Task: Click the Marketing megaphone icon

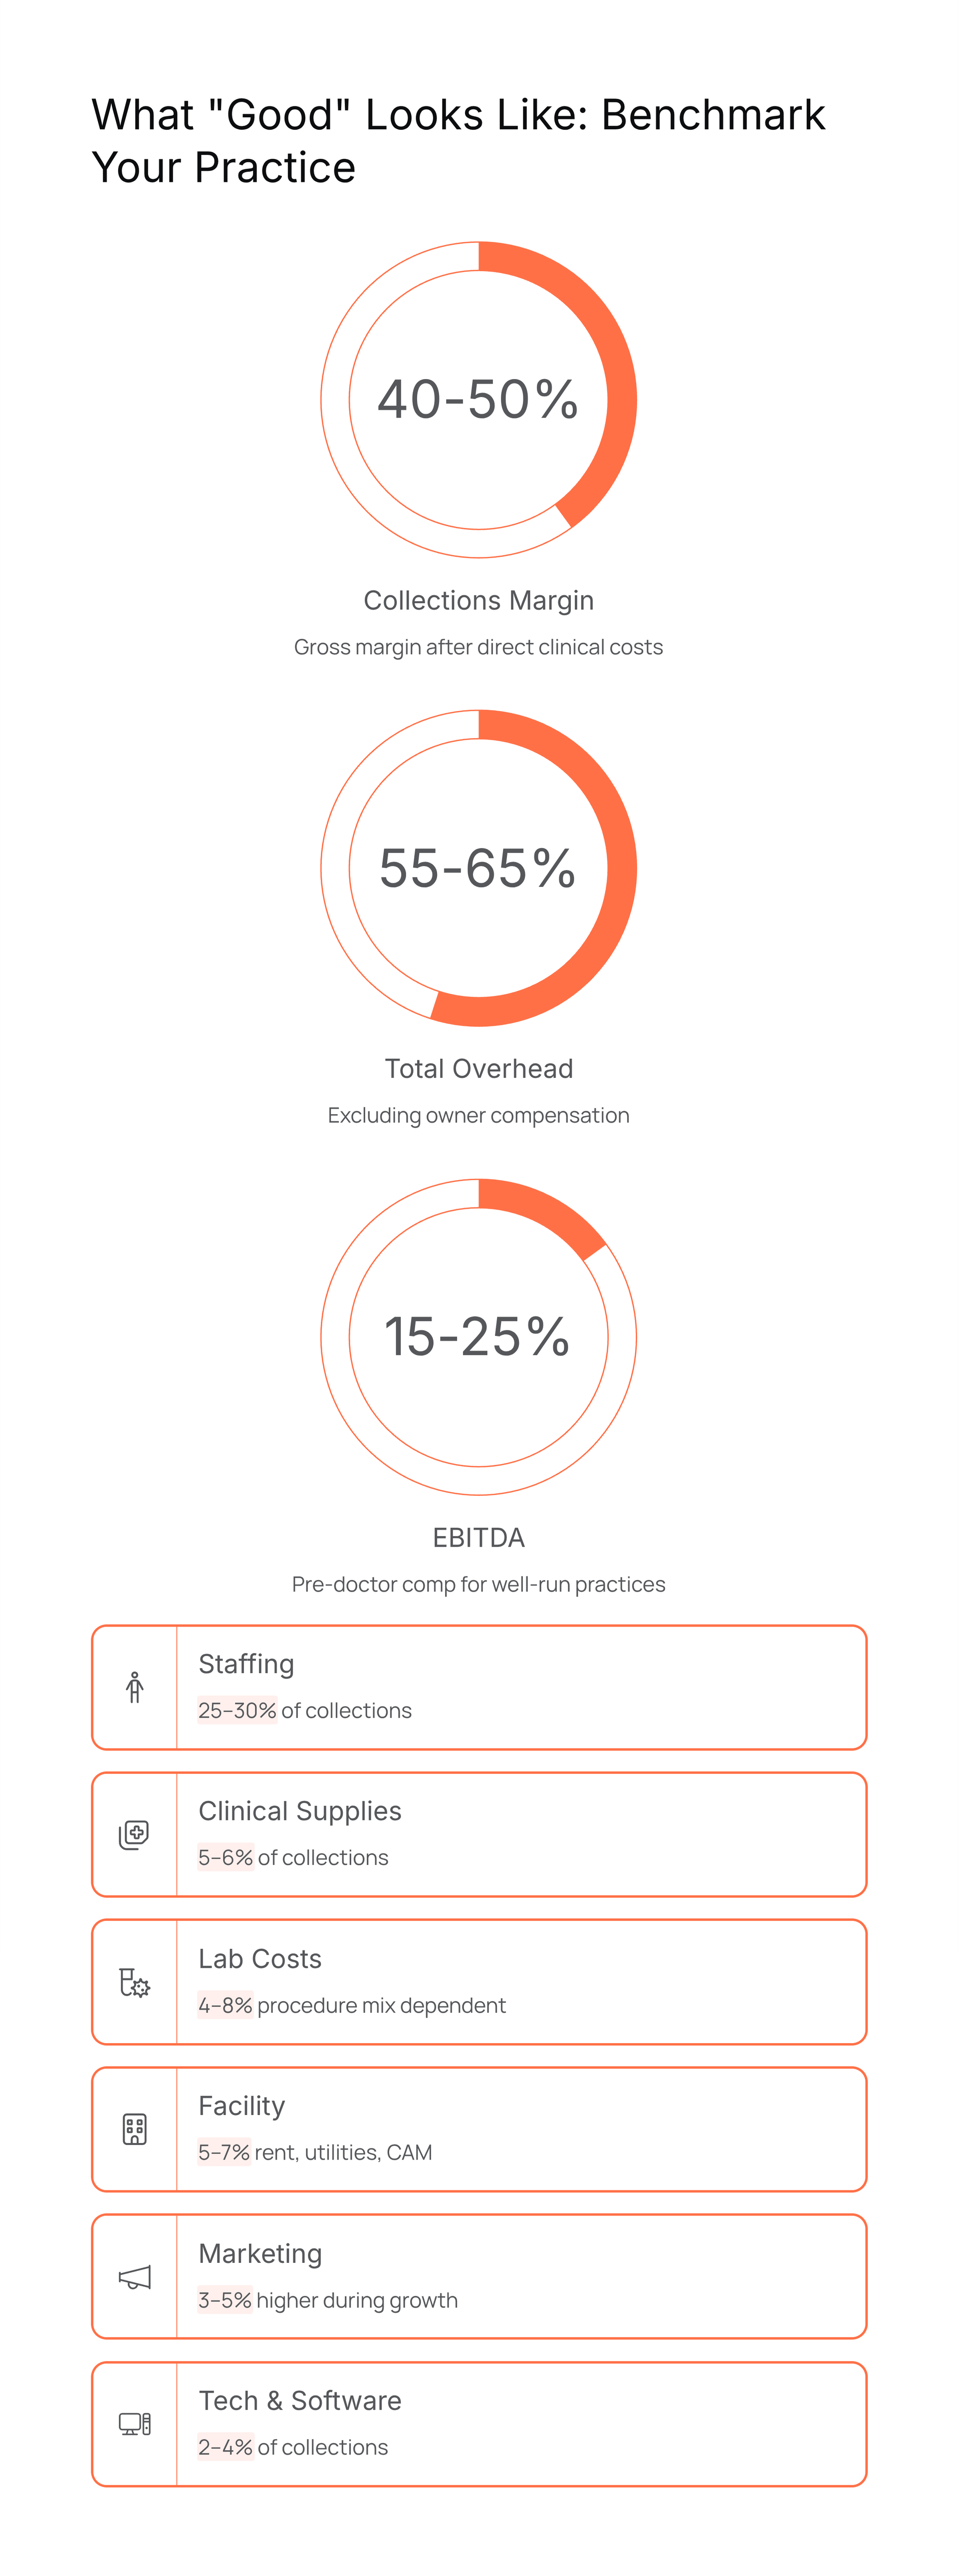Action: (135, 2277)
